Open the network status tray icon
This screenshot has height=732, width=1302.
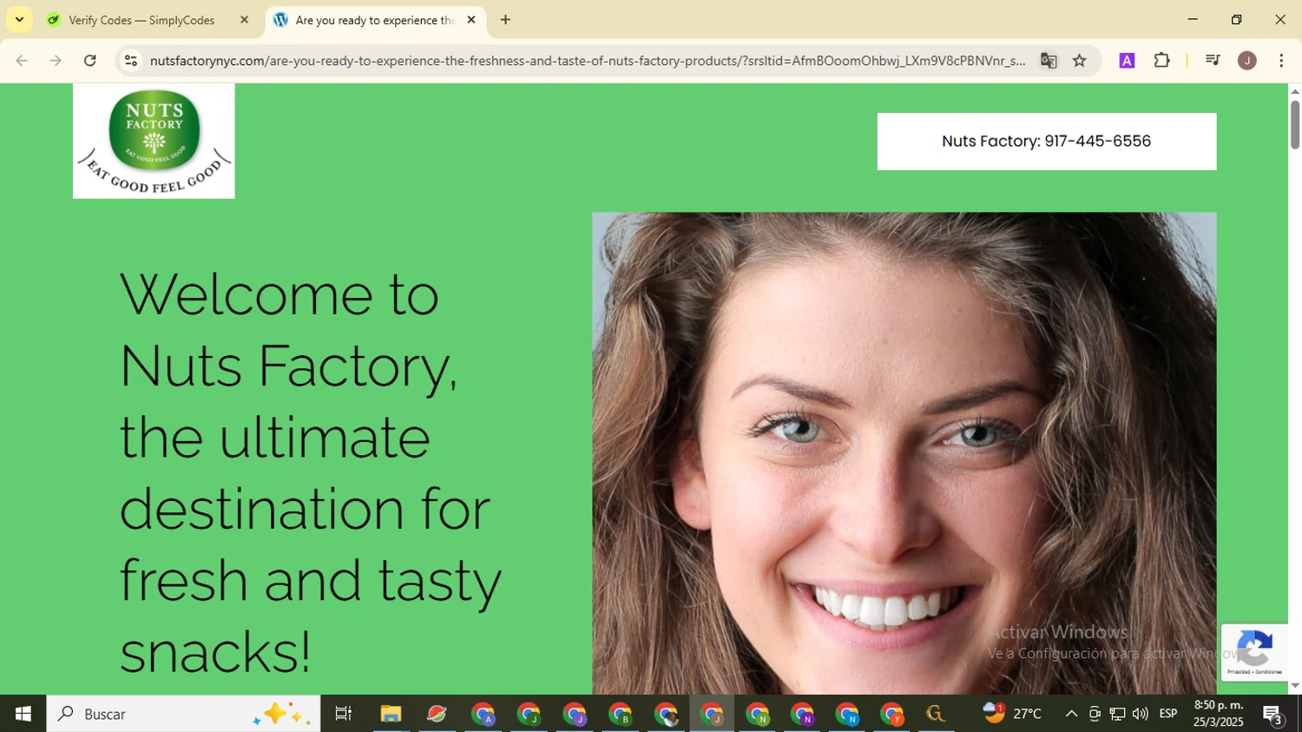[1117, 714]
